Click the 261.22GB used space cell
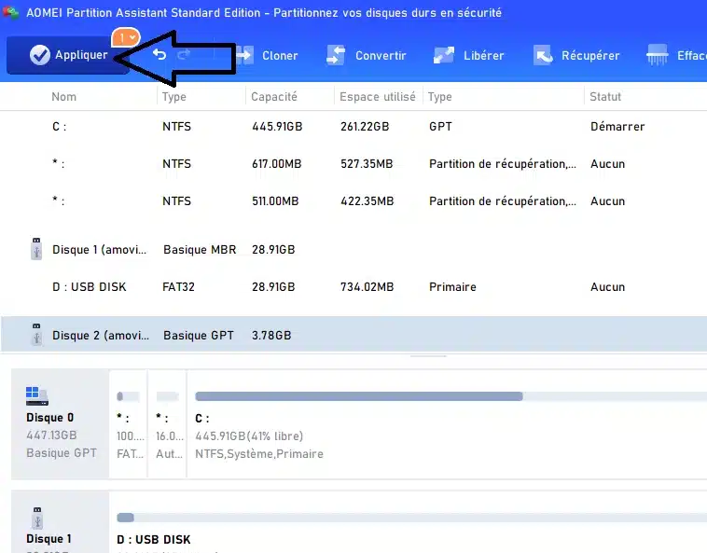This screenshot has width=707, height=553. (365, 127)
